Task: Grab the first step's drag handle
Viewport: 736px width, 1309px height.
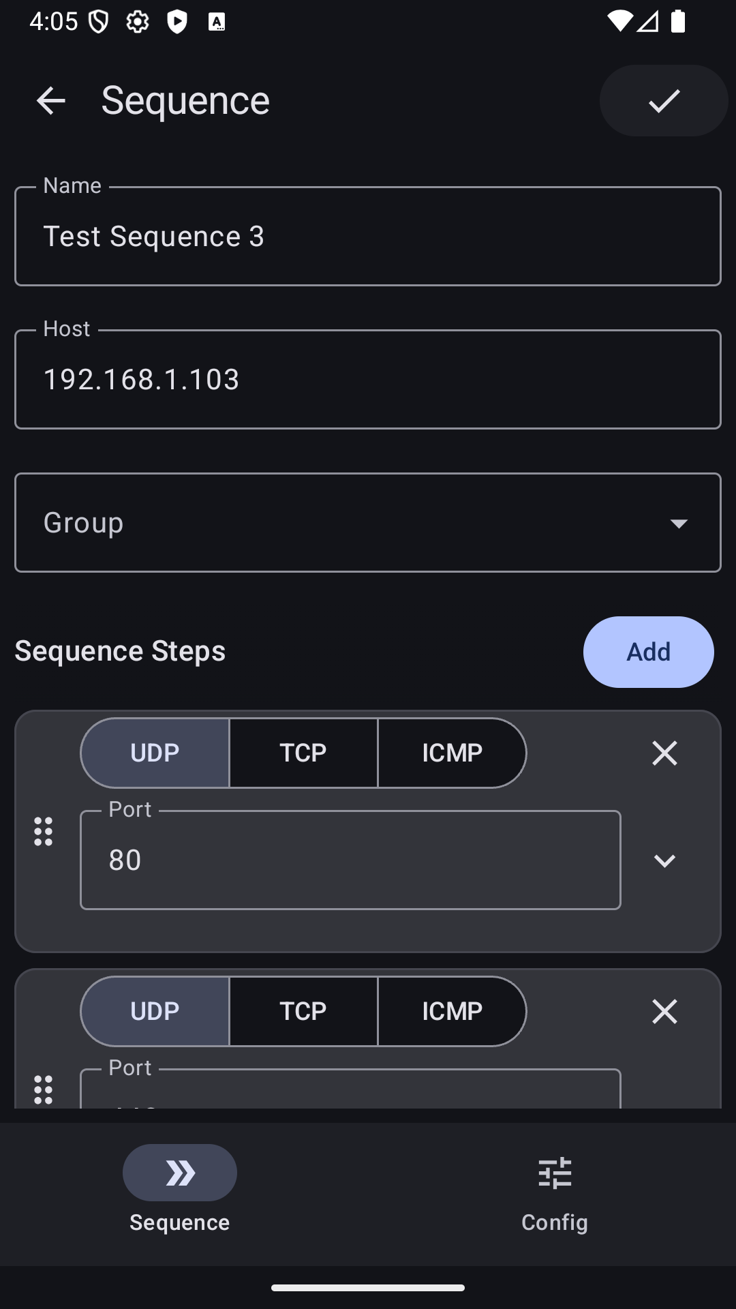Action: coord(44,832)
